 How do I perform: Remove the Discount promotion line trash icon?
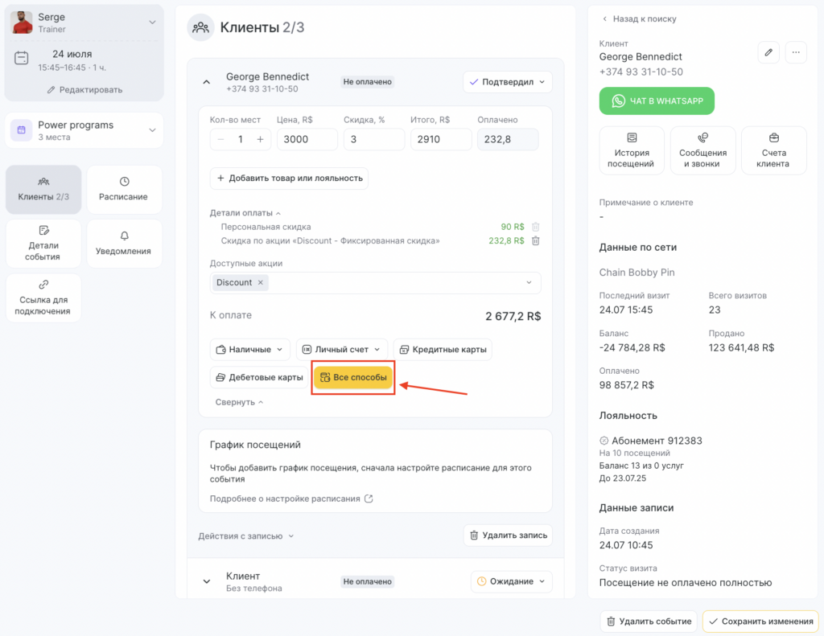click(536, 240)
